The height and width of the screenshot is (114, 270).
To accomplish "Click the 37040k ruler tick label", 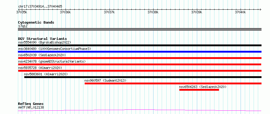I will [x=241, y=12].
